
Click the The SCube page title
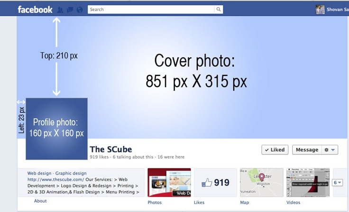(x=111, y=149)
